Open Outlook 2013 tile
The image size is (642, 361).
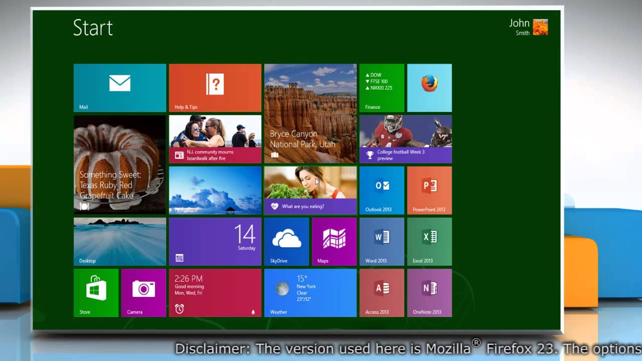coord(382,191)
